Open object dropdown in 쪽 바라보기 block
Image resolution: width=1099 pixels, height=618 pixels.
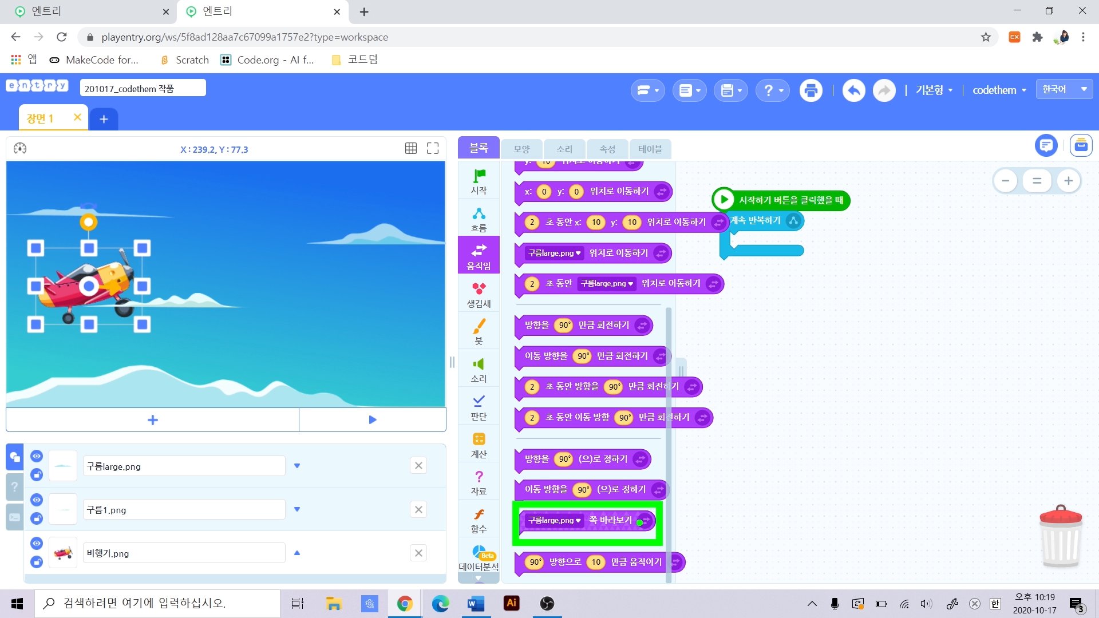point(554,520)
